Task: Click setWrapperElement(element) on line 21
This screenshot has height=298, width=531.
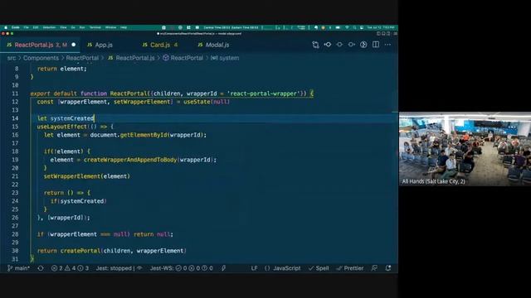Action: pos(86,176)
